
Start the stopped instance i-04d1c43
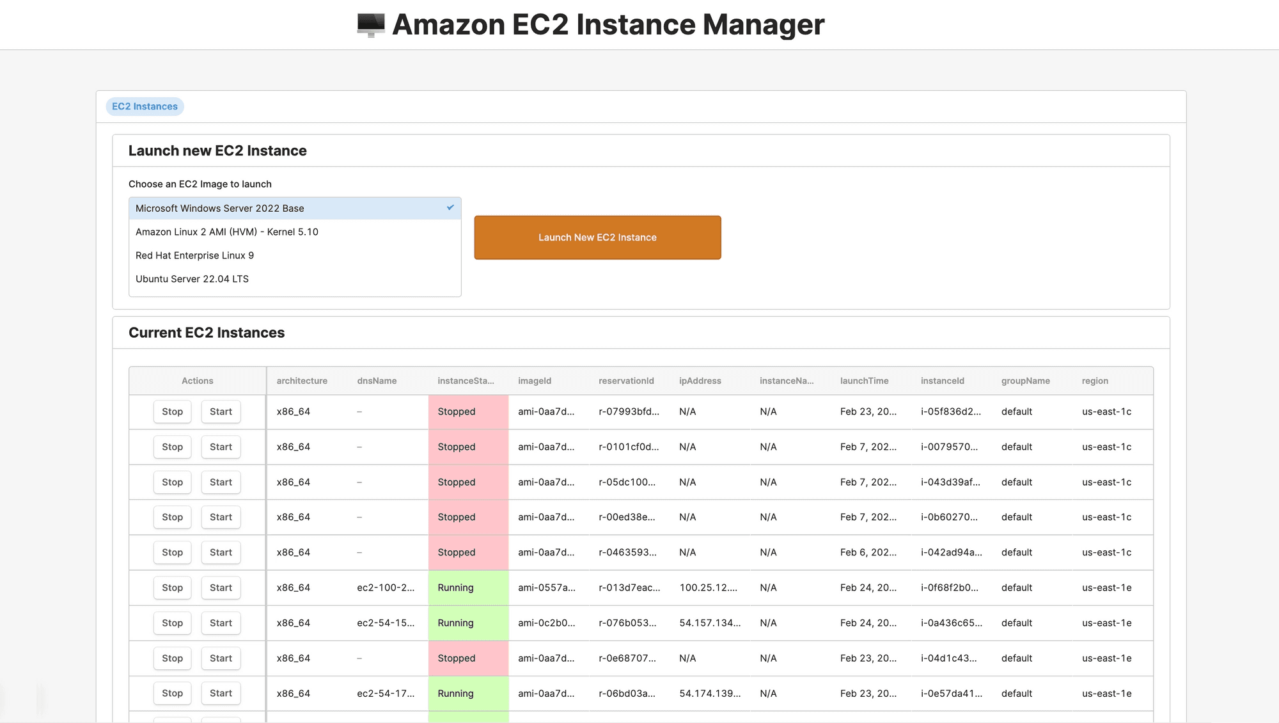click(221, 658)
